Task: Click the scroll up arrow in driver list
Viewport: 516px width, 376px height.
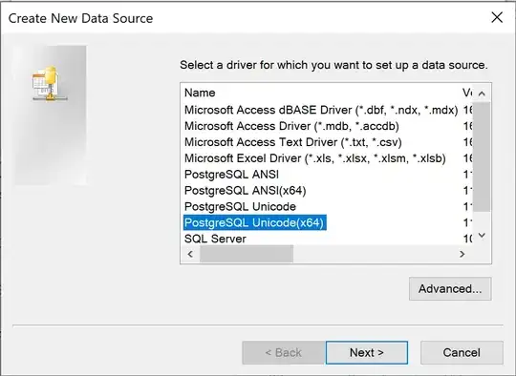Action: click(482, 94)
